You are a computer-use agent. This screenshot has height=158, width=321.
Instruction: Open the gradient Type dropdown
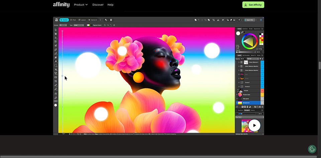point(79,25)
